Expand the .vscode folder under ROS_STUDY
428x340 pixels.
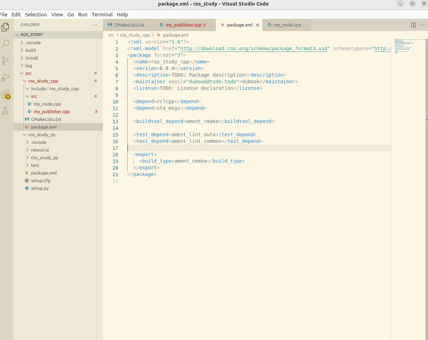click(x=58, y=42)
